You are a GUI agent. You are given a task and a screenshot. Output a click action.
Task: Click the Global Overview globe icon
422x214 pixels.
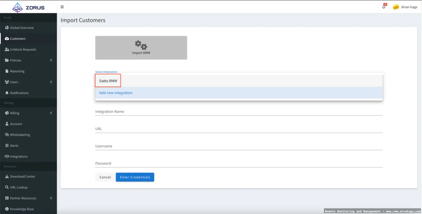pyautogui.click(x=7, y=28)
